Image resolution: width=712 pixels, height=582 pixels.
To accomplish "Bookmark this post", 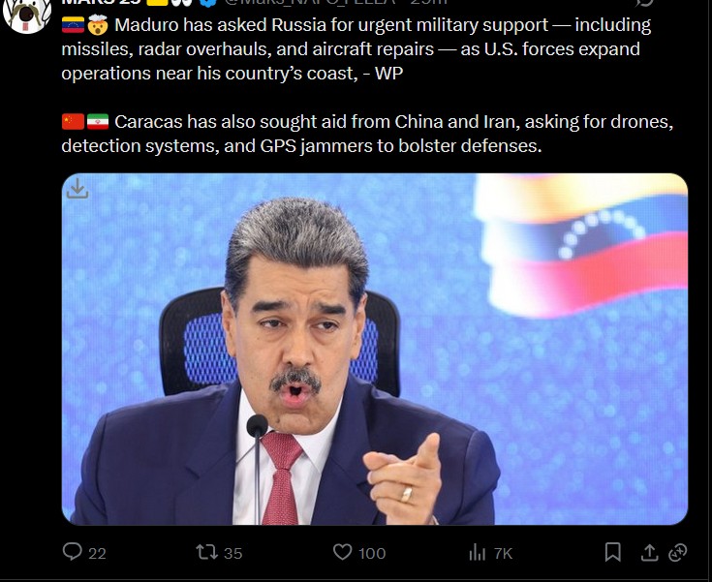I will (x=612, y=552).
